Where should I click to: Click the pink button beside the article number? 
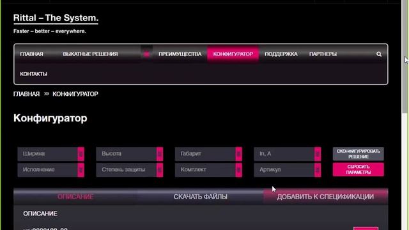366,229
